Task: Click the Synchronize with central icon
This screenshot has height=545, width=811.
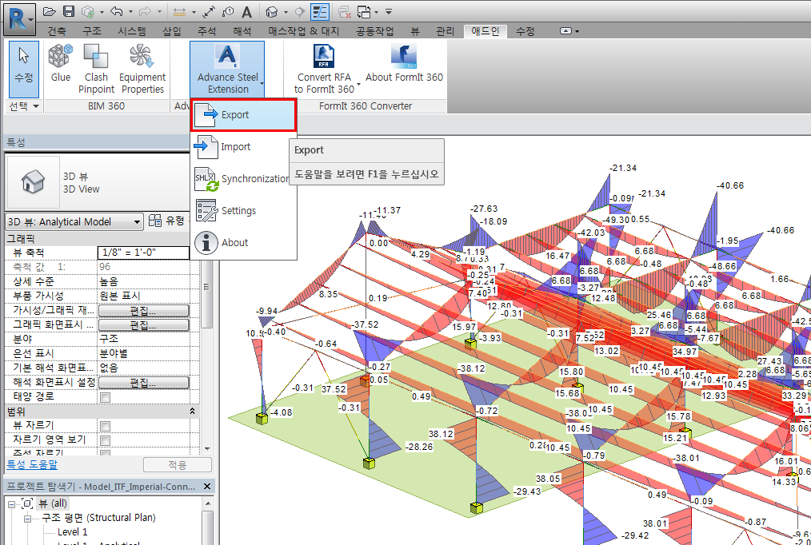Action: 89,11
